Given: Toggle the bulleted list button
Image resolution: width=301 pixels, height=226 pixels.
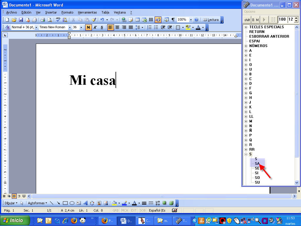Looking at the screenshot, I should click(x=156, y=27).
